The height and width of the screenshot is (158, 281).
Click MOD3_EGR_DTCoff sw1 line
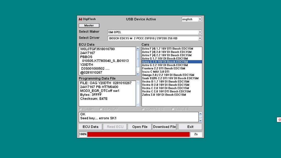point(100,91)
